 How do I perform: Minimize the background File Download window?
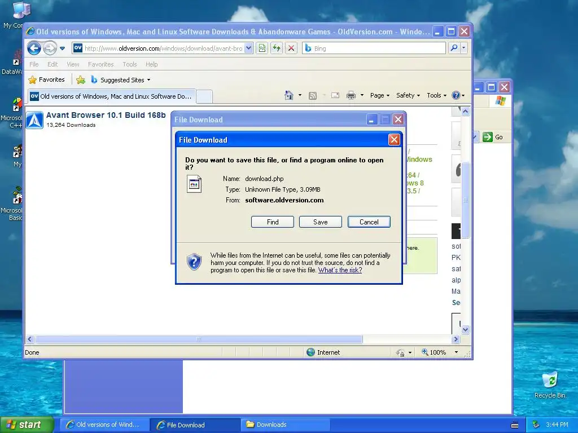(x=371, y=120)
